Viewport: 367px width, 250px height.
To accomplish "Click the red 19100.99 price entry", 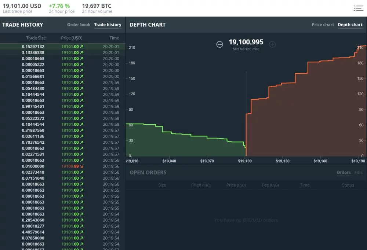I will [70, 166].
